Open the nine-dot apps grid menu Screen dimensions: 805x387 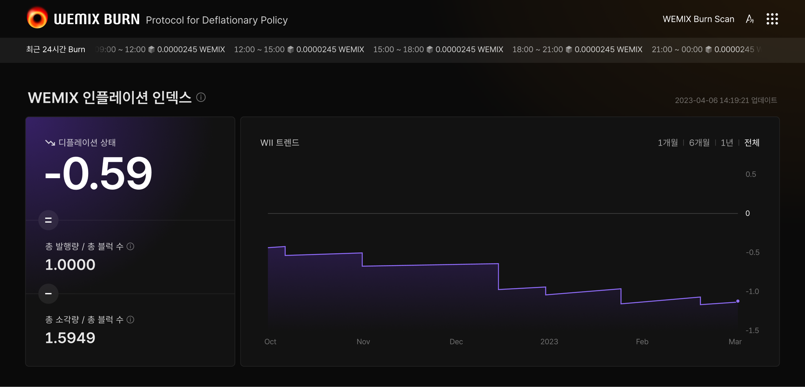click(x=772, y=19)
